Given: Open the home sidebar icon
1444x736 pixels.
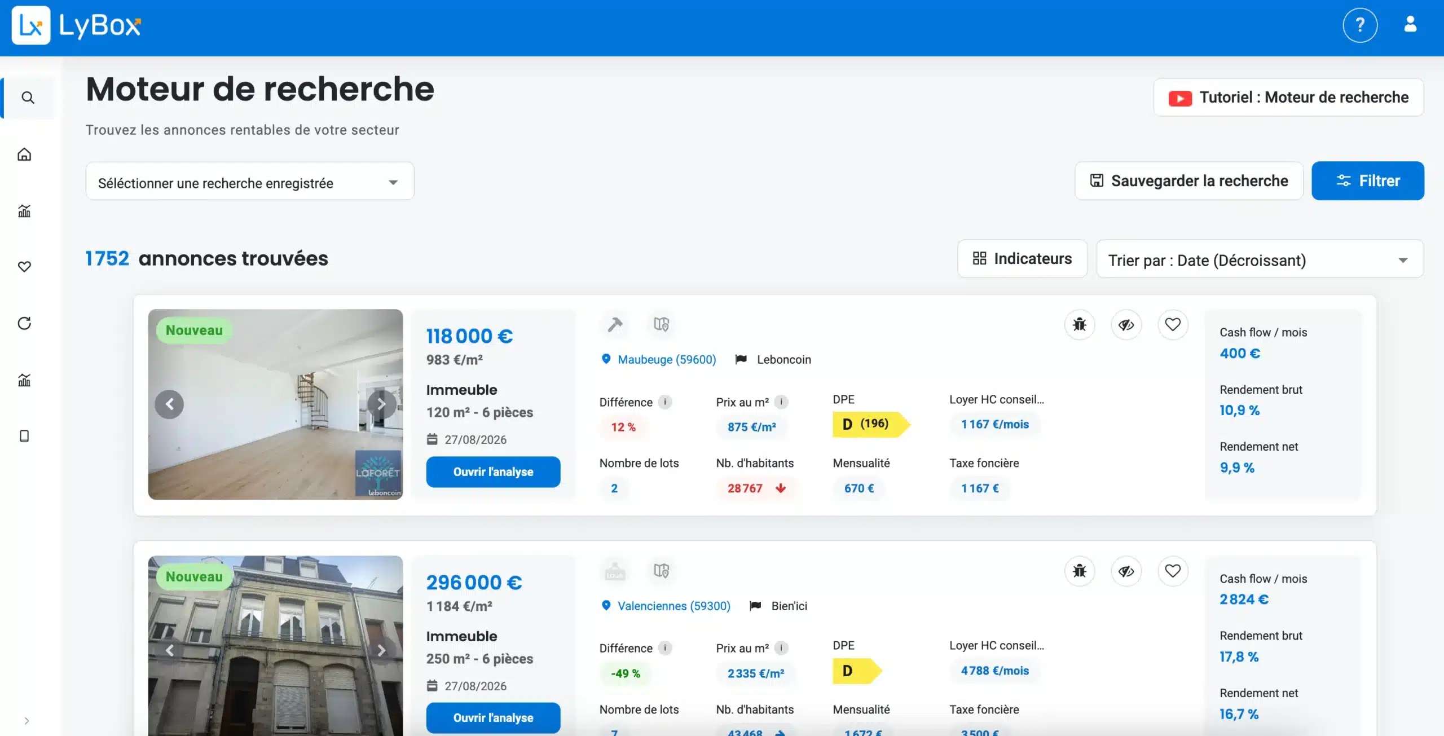Looking at the screenshot, I should coord(24,154).
